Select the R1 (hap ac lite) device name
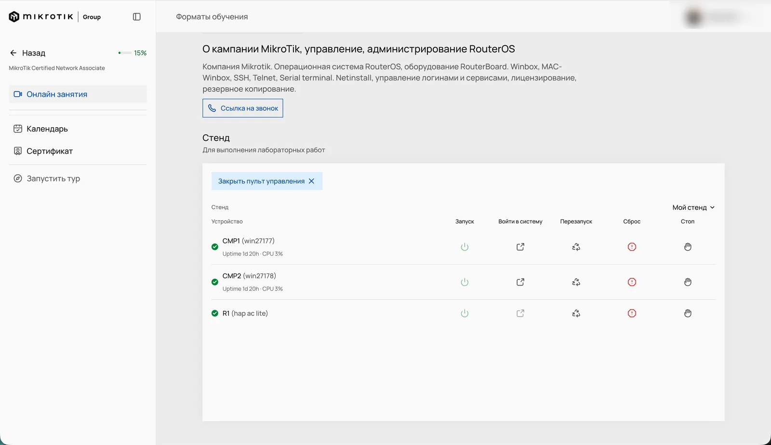771x445 pixels. (x=245, y=314)
